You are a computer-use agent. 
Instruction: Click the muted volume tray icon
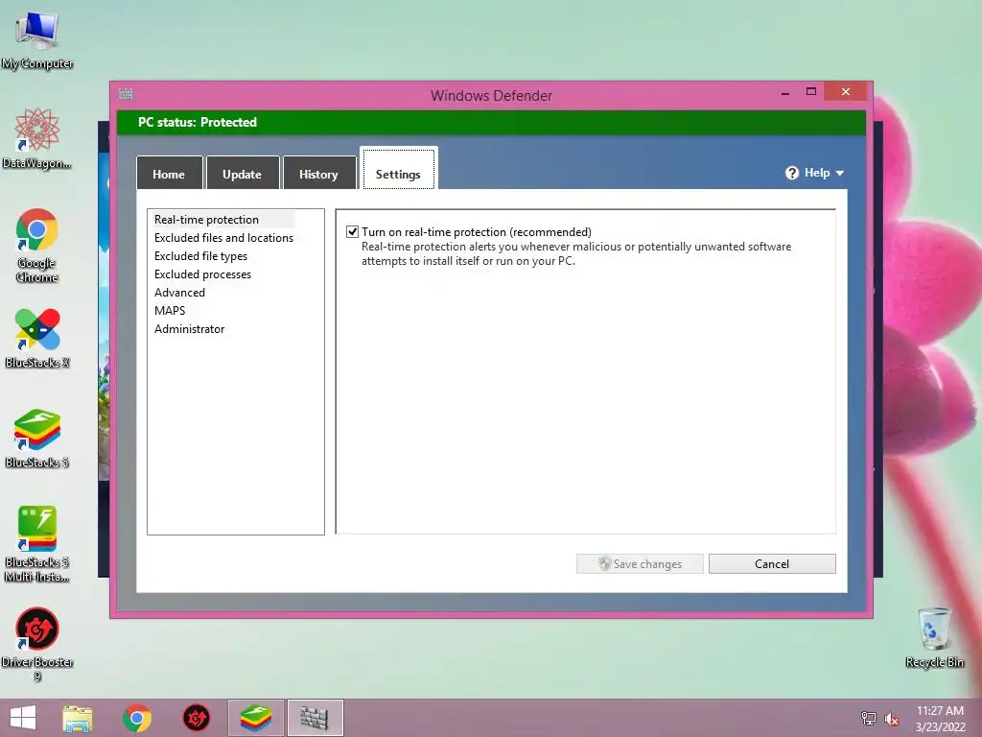point(892,719)
